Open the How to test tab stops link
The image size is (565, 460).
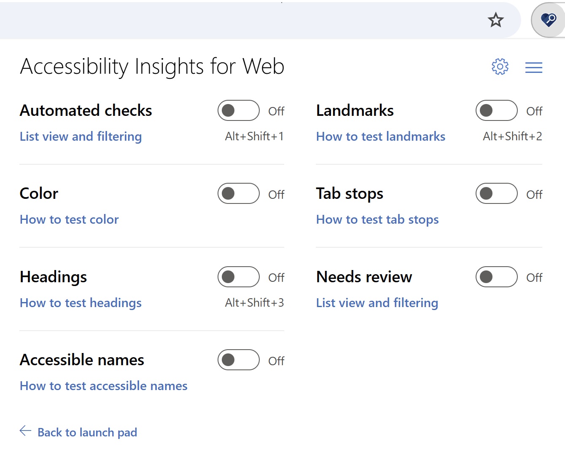377,219
